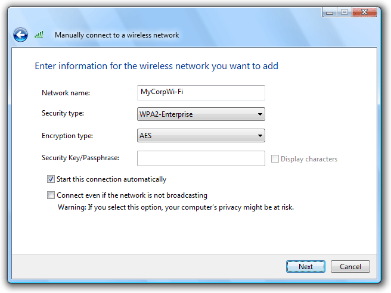
Task: Click the Security type label
Action: 63,113
